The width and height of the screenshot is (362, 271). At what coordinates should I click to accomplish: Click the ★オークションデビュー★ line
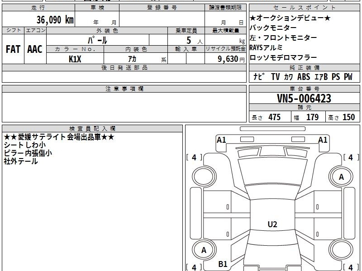290,18
